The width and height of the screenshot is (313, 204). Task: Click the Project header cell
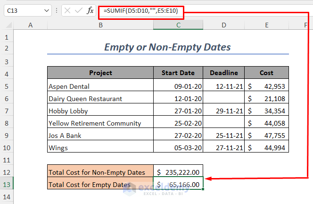pos(100,73)
